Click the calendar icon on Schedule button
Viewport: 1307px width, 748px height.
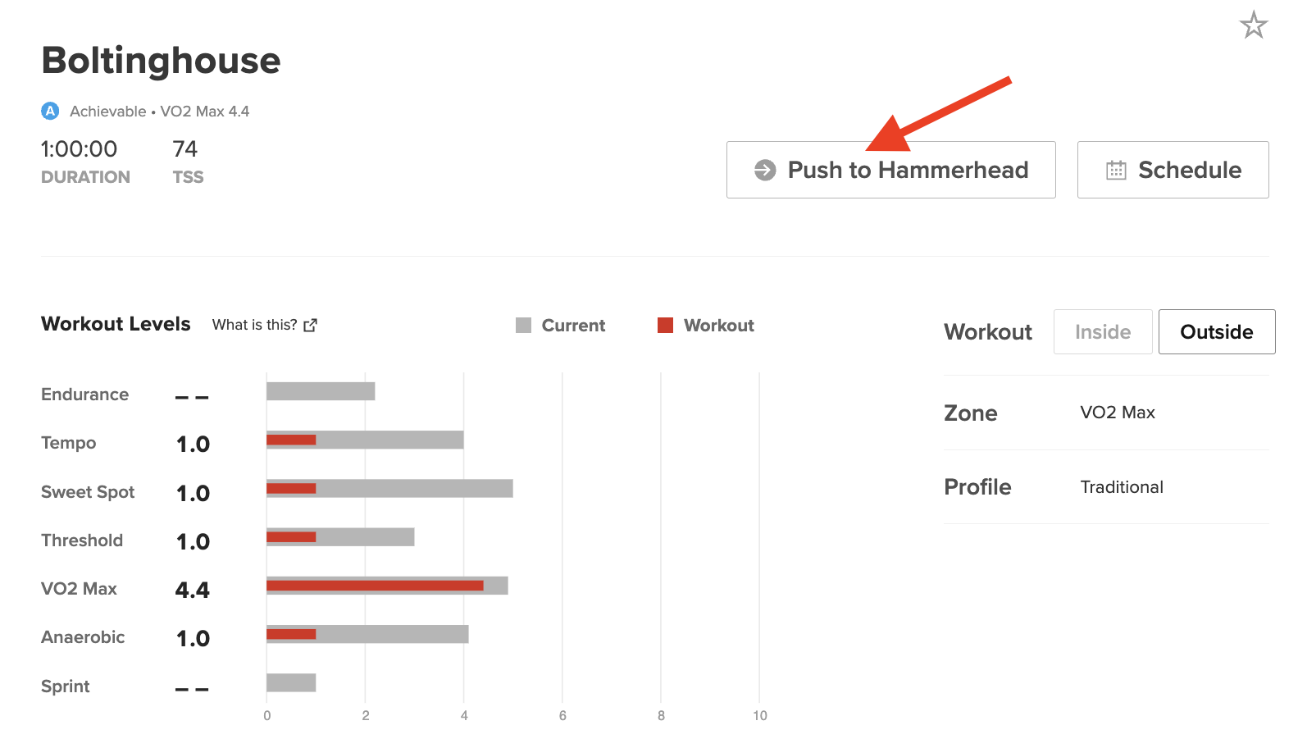pos(1116,170)
